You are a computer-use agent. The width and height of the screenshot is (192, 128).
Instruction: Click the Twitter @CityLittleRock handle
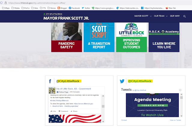point(140,81)
